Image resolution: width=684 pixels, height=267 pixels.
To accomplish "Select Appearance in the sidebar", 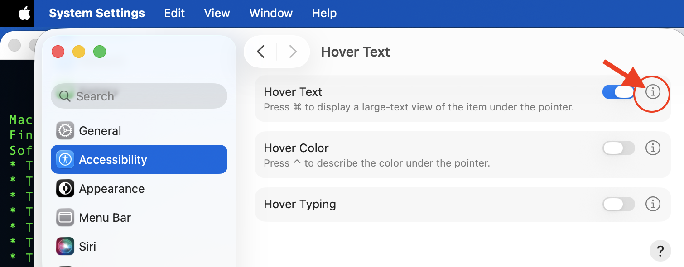I will pyautogui.click(x=139, y=189).
